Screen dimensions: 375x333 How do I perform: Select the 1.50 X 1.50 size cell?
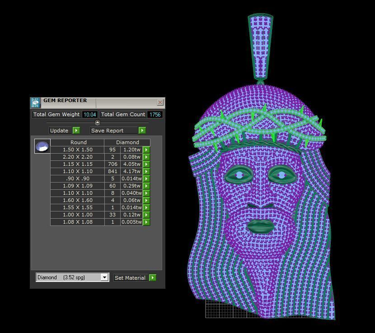click(78, 150)
